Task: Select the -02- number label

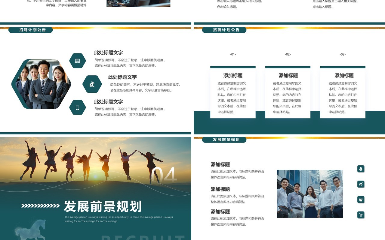Action: [288, 54]
